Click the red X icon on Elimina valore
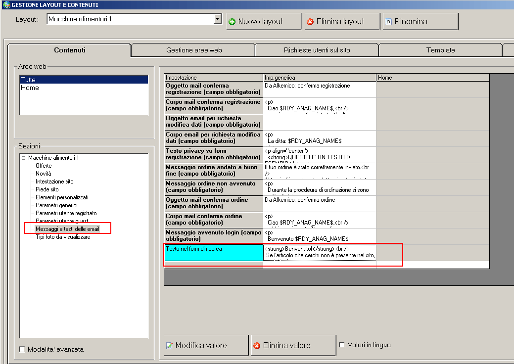This screenshot has width=514, height=364. 257,346
